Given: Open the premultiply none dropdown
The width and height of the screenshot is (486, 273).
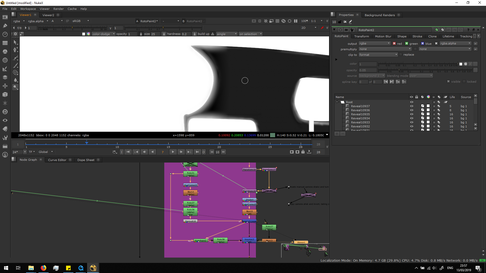Looking at the screenshot, I should pos(385,49).
